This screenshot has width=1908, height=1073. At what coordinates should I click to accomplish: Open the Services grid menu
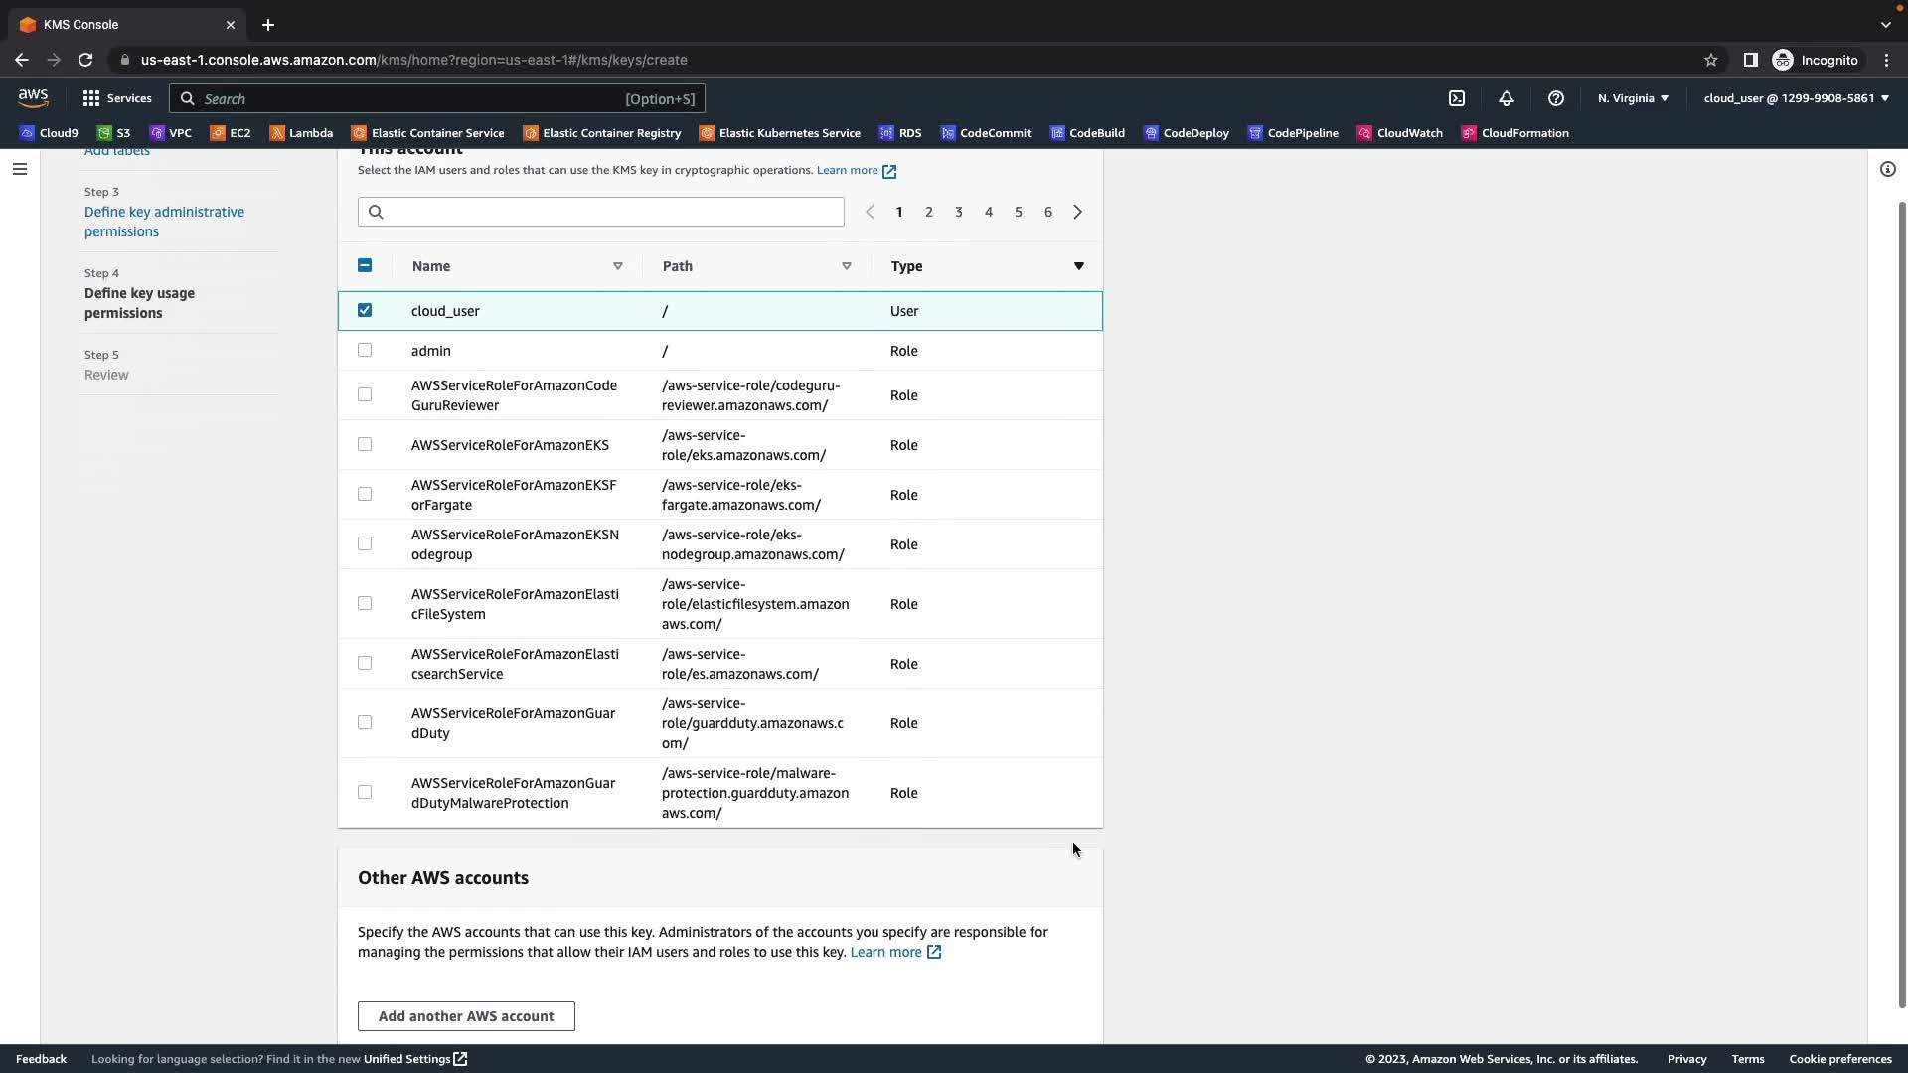tap(117, 98)
